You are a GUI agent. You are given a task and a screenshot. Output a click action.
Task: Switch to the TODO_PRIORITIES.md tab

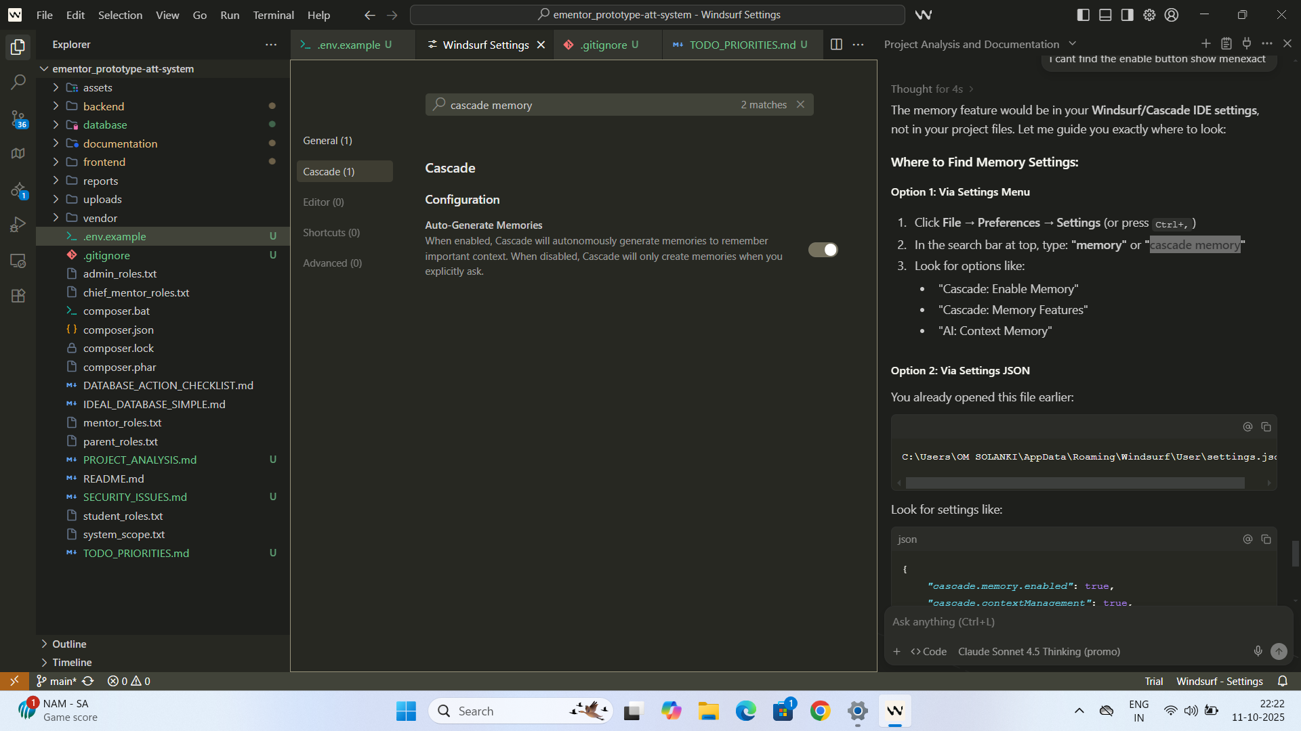(x=742, y=45)
